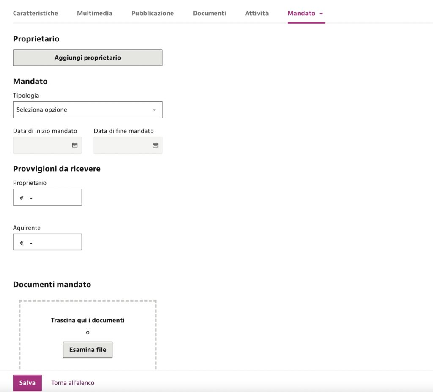This screenshot has width=433, height=392.
Task: Go to the Pubblicazione tab
Action: click(152, 13)
